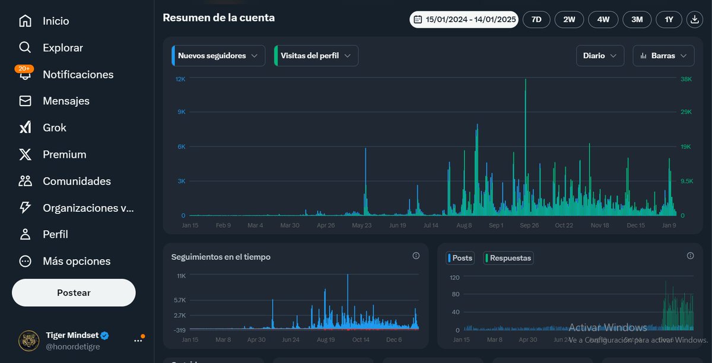Open Visitas del perfil metric dropdown

click(316, 56)
